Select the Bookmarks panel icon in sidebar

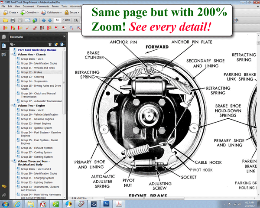[4, 45]
